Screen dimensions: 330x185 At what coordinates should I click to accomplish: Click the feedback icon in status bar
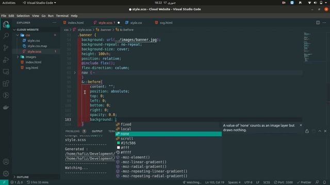[317, 182]
